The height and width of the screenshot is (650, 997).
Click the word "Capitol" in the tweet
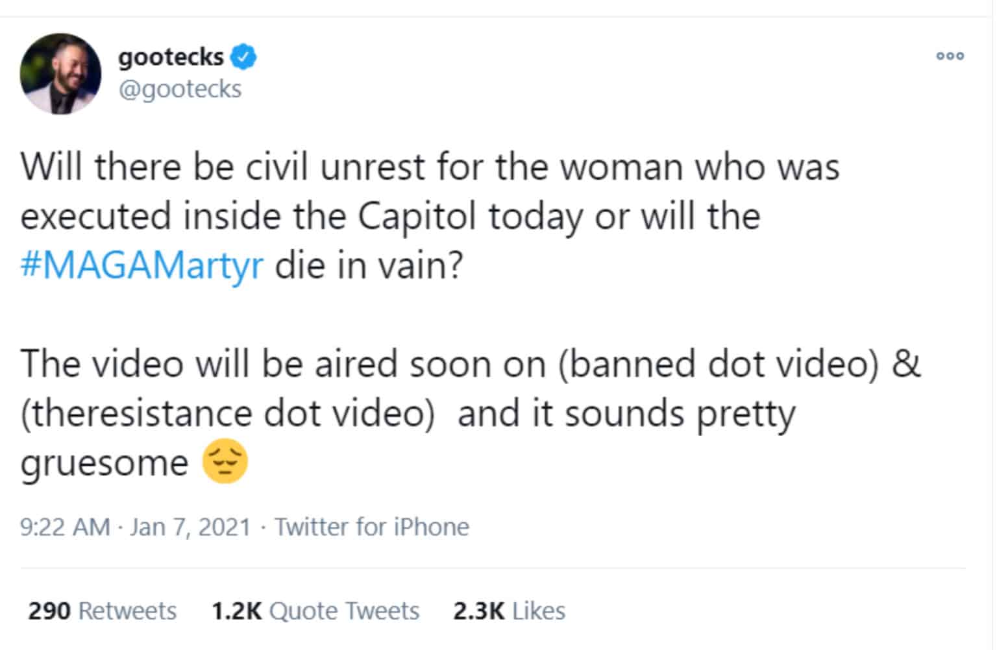click(x=417, y=216)
